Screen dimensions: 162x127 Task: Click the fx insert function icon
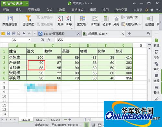[49, 40]
